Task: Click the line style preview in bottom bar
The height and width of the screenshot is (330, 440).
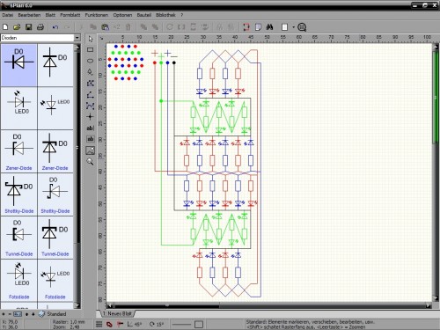Action: click(x=181, y=324)
